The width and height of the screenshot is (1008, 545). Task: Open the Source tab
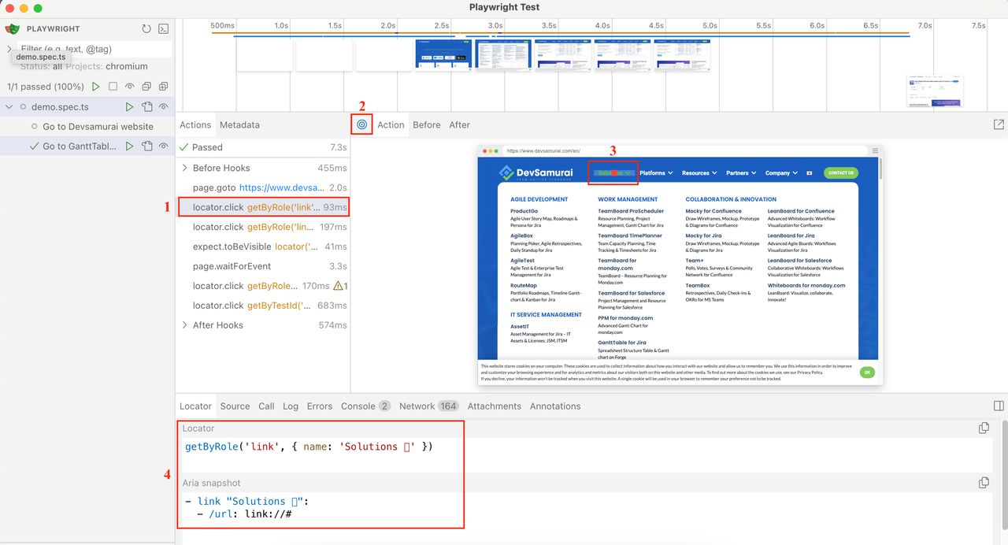pyautogui.click(x=235, y=406)
